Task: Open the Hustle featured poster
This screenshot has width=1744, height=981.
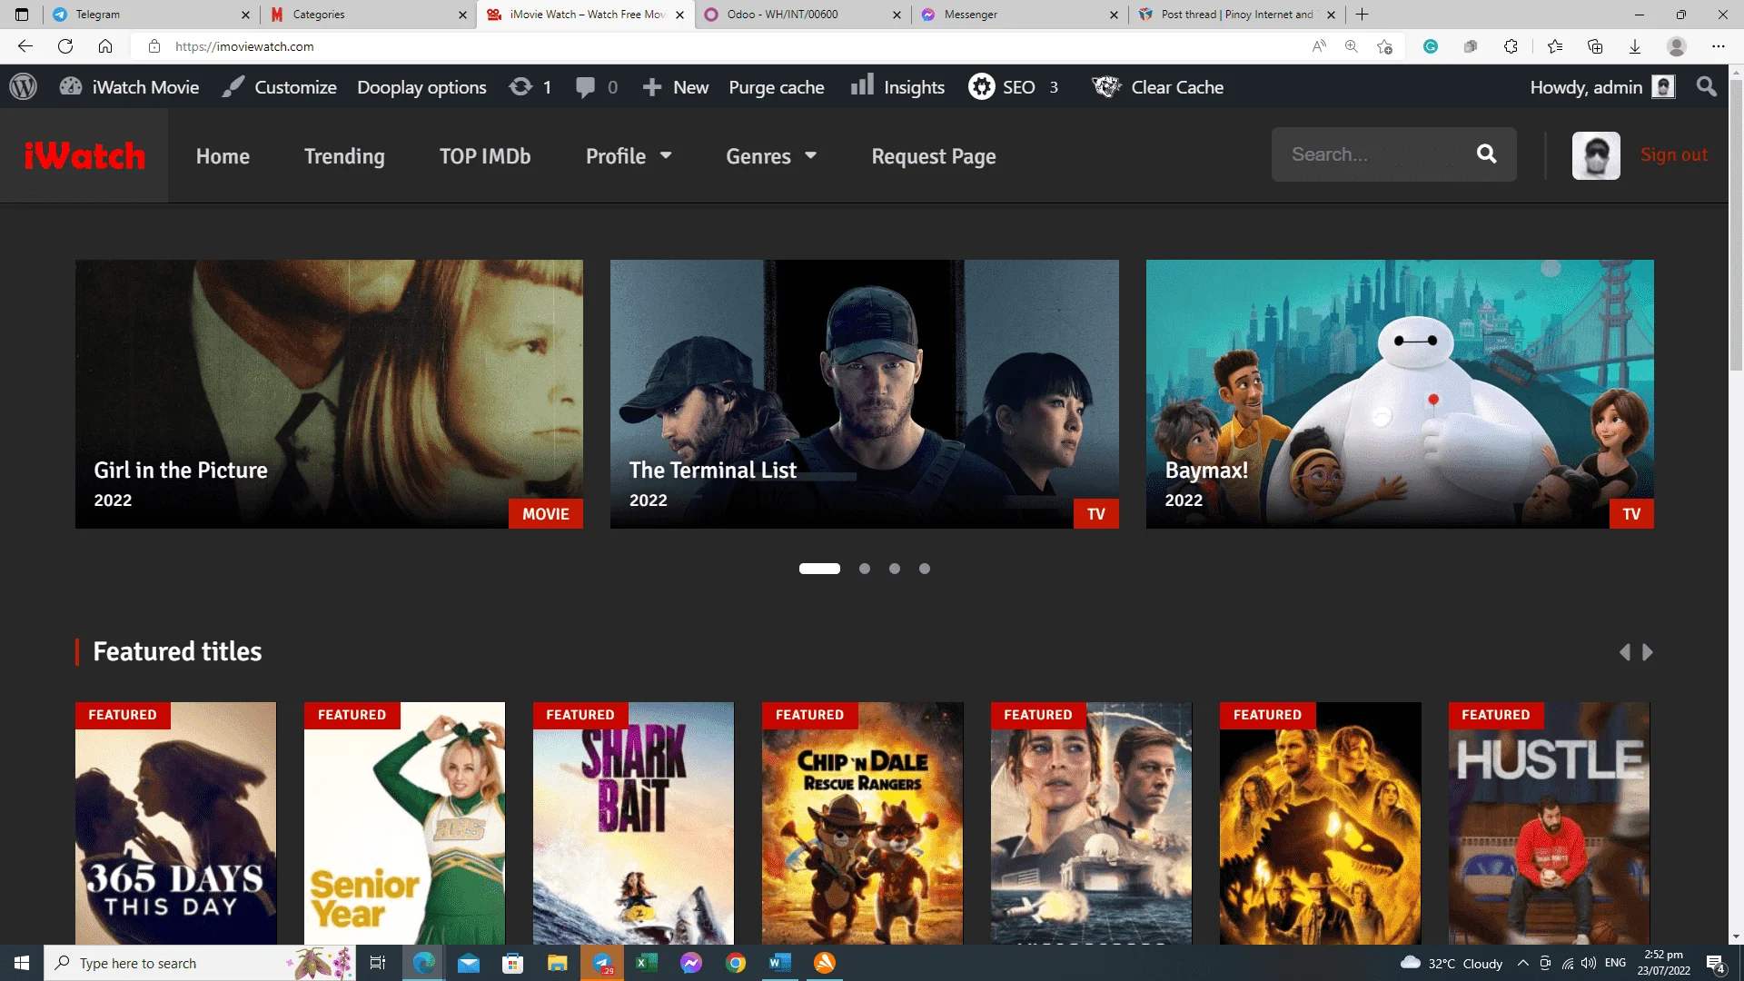Action: click(1549, 823)
